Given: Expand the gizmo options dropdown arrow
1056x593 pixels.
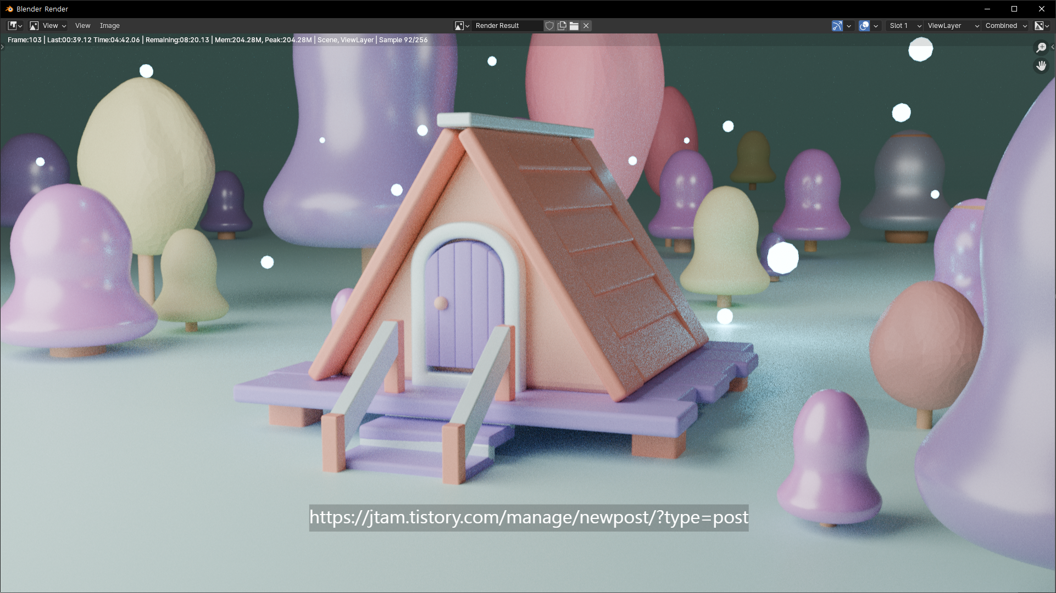Looking at the screenshot, I should pyautogui.click(x=849, y=26).
